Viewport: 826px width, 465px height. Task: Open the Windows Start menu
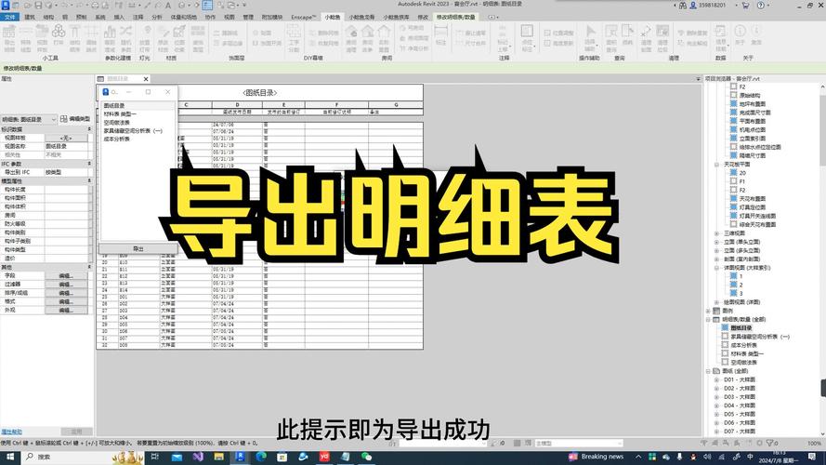click(x=9, y=457)
